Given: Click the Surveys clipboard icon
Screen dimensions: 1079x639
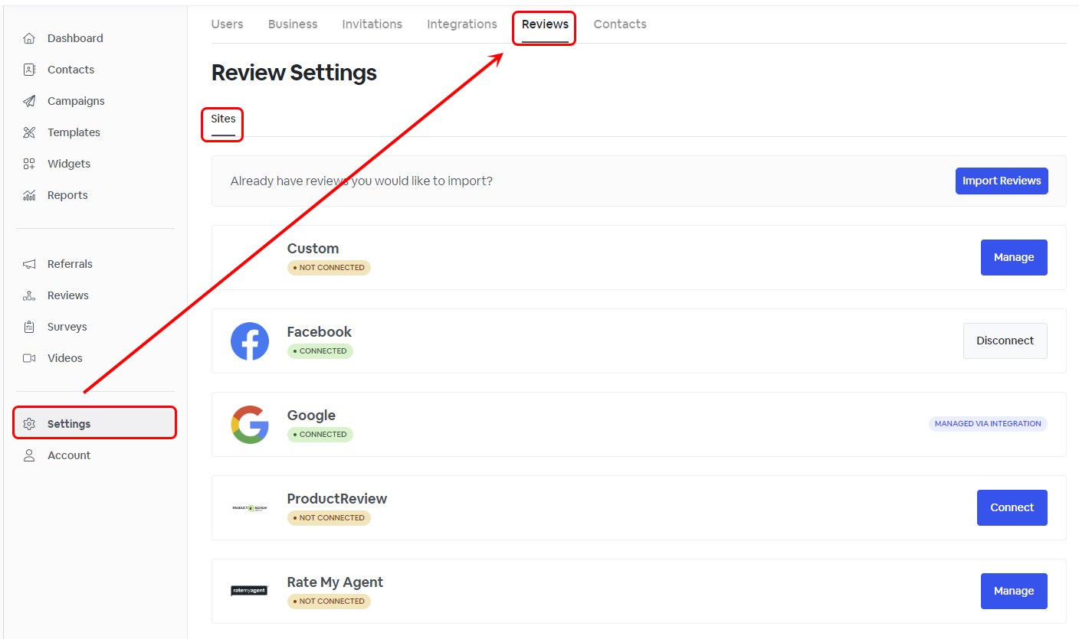Looking at the screenshot, I should [29, 327].
